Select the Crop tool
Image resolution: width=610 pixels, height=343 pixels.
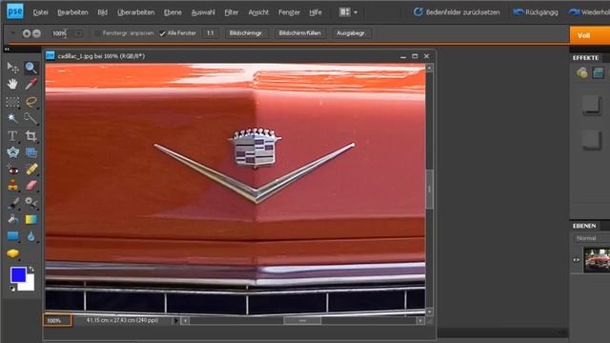click(x=30, y=135)
